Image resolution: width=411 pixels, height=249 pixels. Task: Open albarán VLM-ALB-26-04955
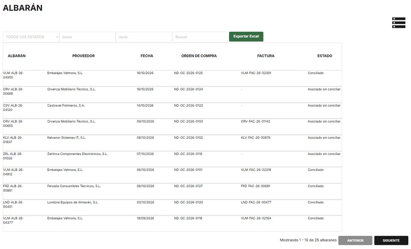coord(13,75)
